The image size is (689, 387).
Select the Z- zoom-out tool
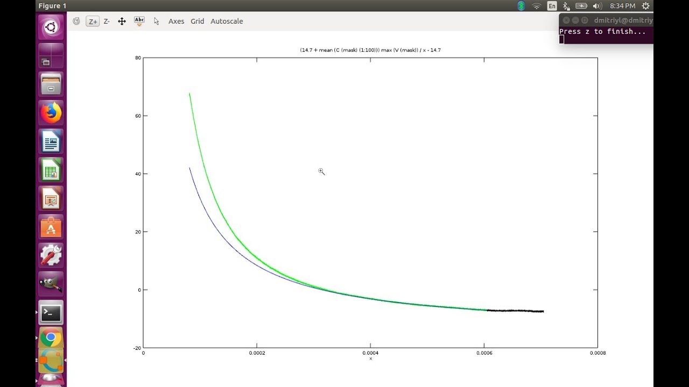tap(107, 21)
